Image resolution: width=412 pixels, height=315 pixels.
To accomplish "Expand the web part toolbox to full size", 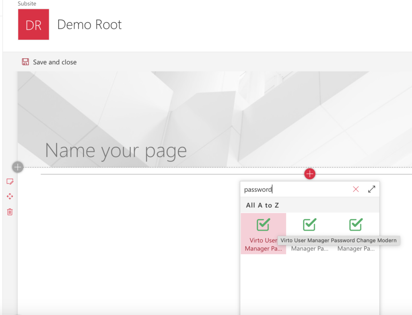I will coord(372,189).
